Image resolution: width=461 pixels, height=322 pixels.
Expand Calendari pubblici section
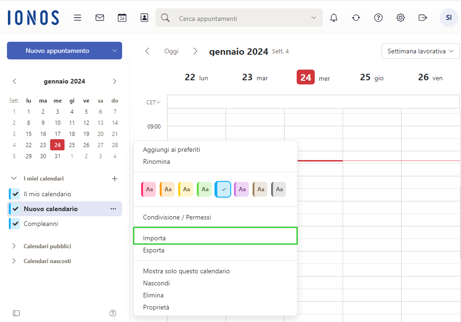click(x=14, y=246)
